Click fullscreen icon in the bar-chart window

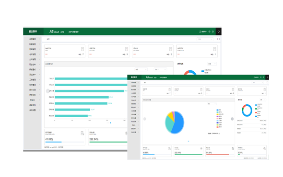pos(218,39)
